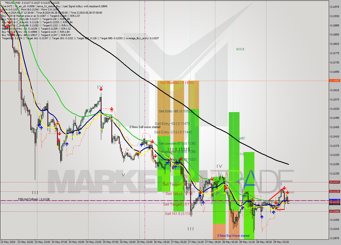
Task: Click the red 0.11176 price axis tag
Action: click(x=335, y=191)
